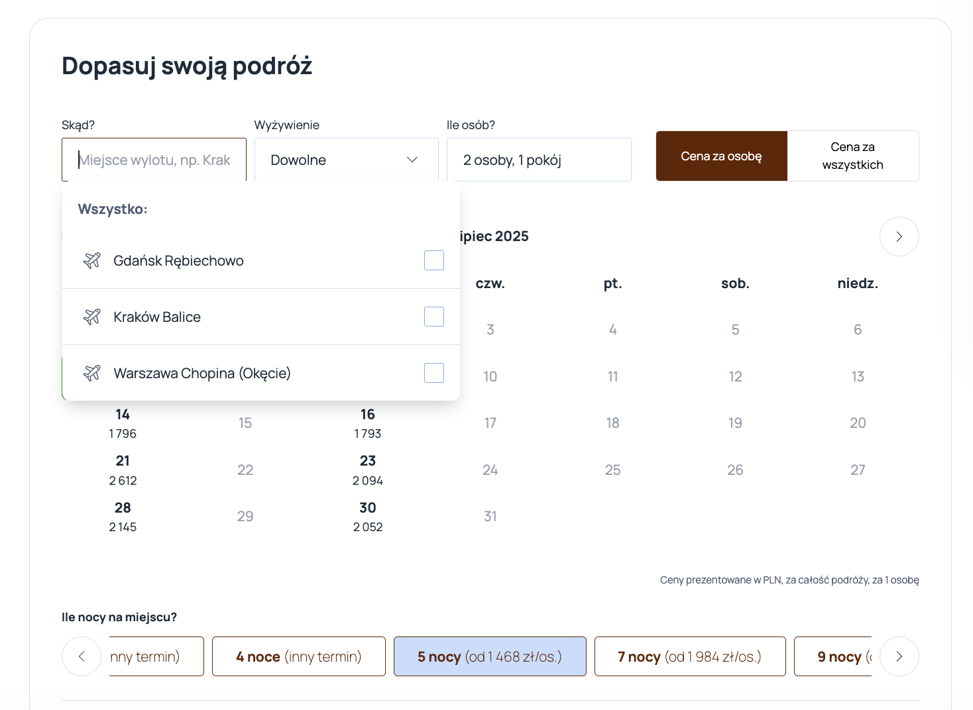Tick the Kraków Balice checkbox
Viewport: 973px width, 710px height.
[x=434, y=317]
